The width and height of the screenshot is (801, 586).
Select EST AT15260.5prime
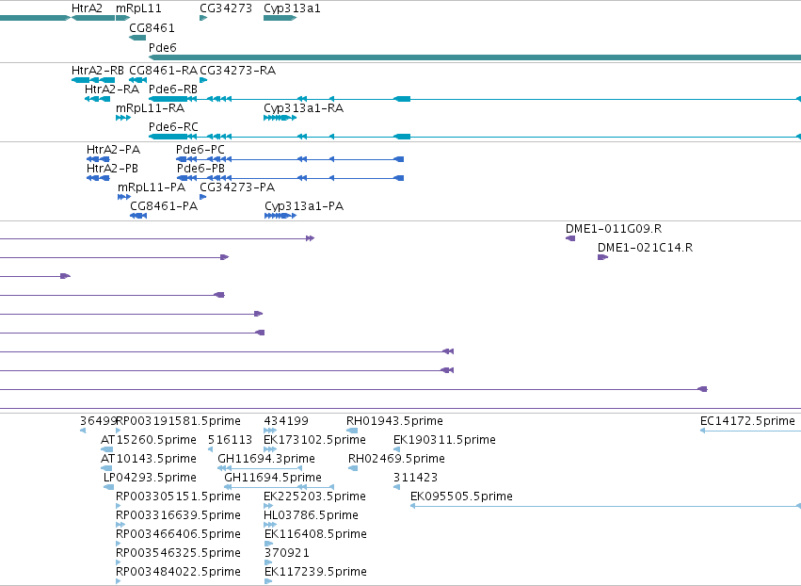pyautogui.click(x=149, y=440)
